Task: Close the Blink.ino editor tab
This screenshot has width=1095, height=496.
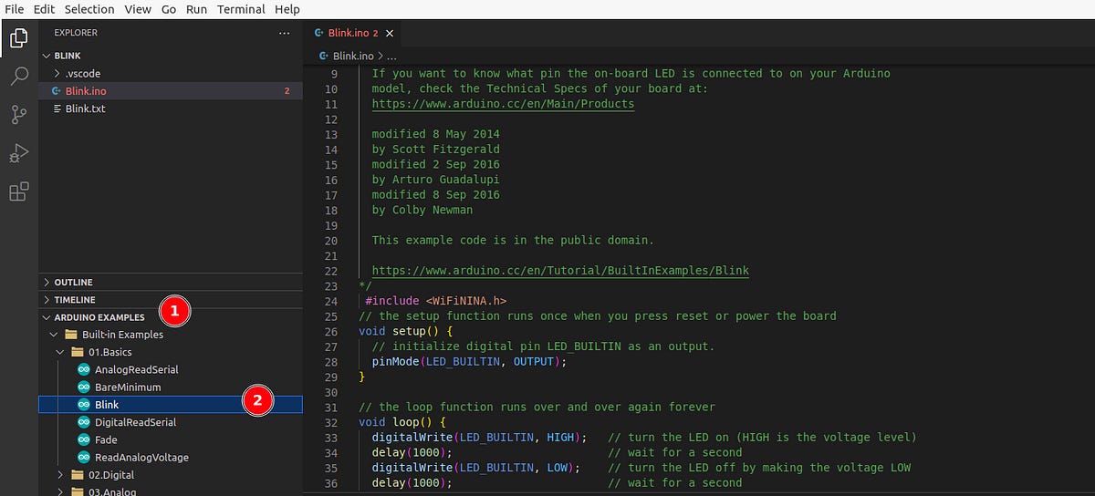Action: click(390, 33)
